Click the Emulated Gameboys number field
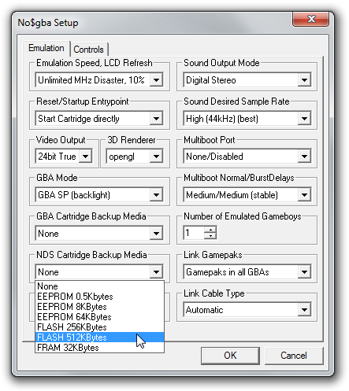The width and height of the screenshot is (349, 391). click(194, 233)
